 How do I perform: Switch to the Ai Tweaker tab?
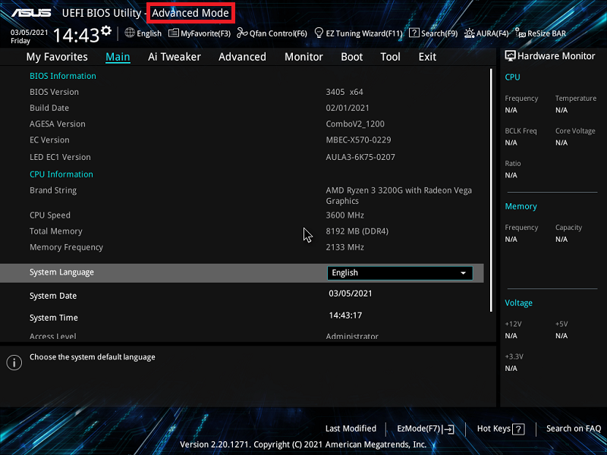174,57
